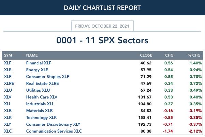
Task: Open the XLK symbol link
Action: pos(8,118)
